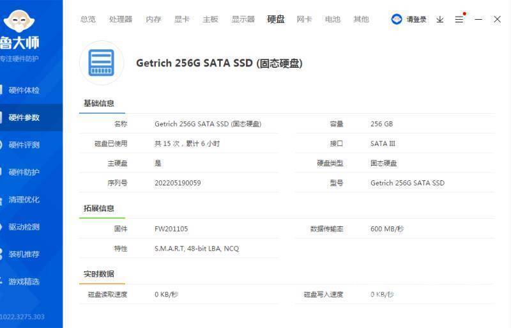This screenshot has height=328, width=511.
Task: Click the user avatar login icon
Action: 397,20
